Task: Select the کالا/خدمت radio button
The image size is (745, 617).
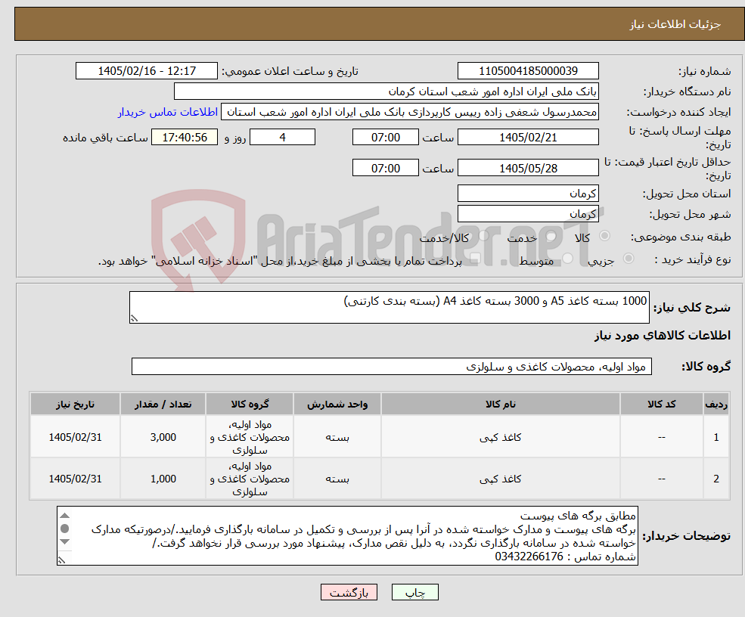Action: point(483,236)
